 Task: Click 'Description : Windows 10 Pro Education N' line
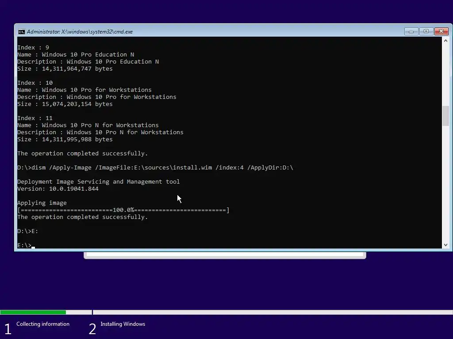[x=88, y=61]
